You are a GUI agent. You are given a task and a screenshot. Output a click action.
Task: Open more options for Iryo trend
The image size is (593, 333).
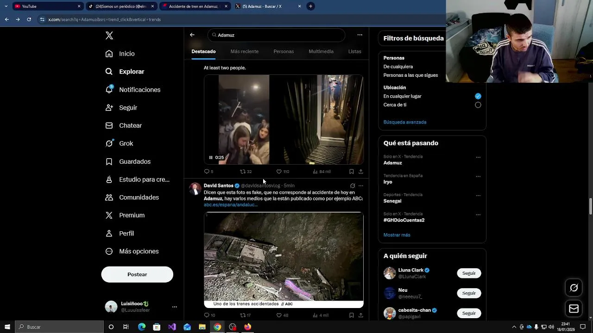478,177
